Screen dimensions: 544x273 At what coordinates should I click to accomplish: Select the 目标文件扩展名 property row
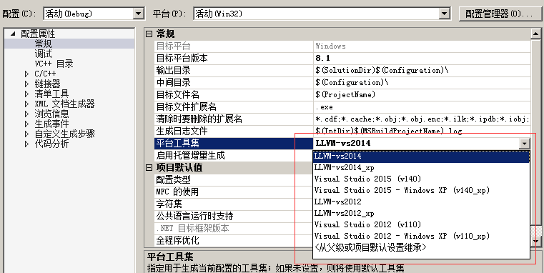342,106
